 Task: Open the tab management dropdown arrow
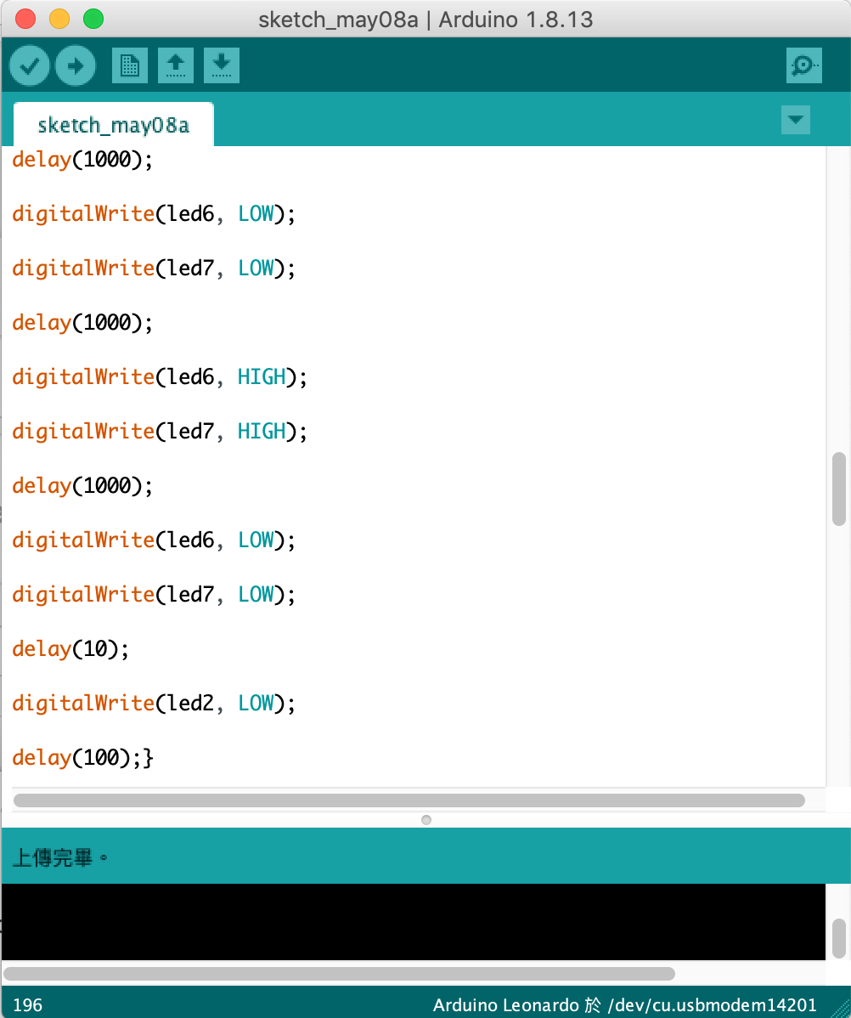tap(796, 120)
